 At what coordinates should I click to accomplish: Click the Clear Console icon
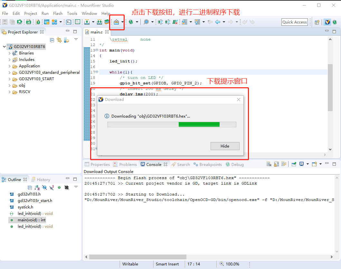tap(269, 164)
